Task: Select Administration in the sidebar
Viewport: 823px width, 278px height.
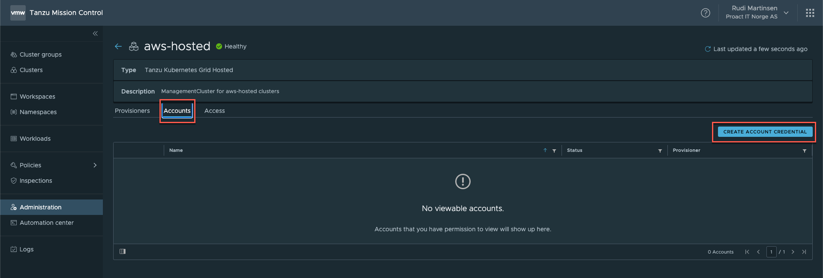Action: pyautogui.click(x=51, y=207)
